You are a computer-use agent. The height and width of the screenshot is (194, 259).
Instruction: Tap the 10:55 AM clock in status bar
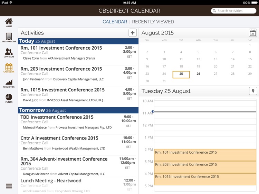point(129,3)
